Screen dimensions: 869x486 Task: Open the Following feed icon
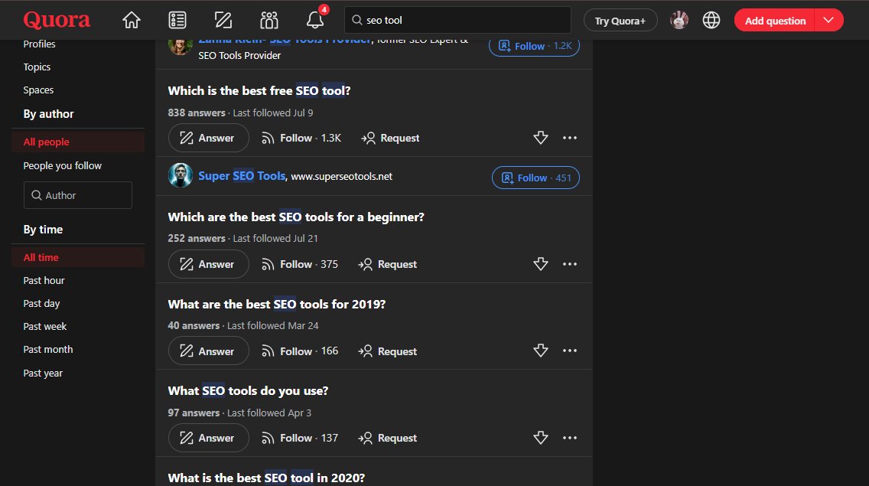[177, 20]
